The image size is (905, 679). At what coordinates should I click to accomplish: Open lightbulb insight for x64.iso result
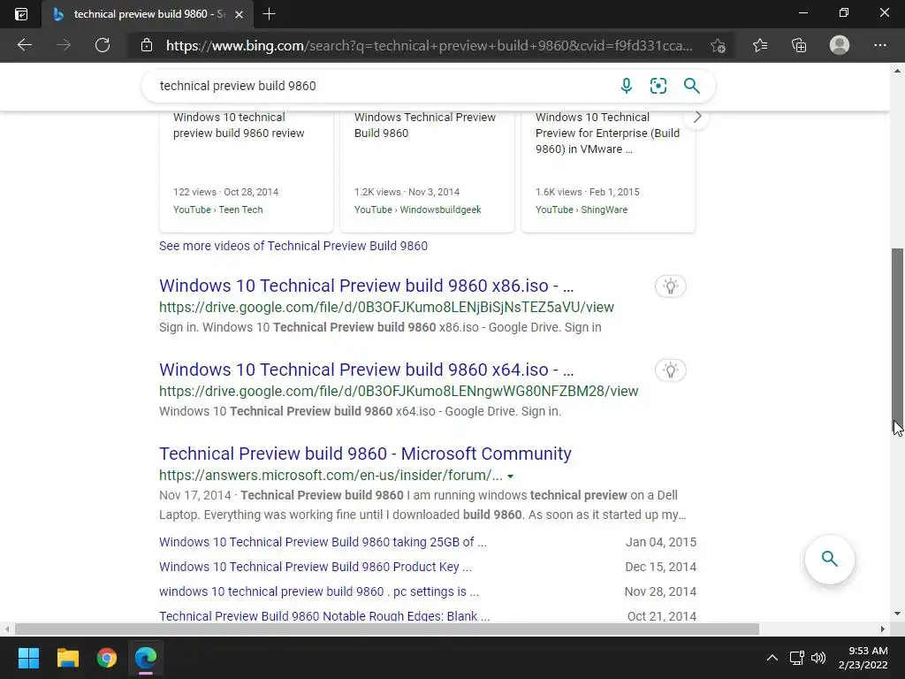(x=670, y=370)
